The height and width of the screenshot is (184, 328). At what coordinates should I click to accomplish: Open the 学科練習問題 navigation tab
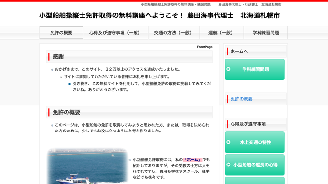[266, 33]
